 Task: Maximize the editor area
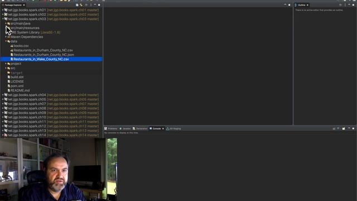point(290,5)
